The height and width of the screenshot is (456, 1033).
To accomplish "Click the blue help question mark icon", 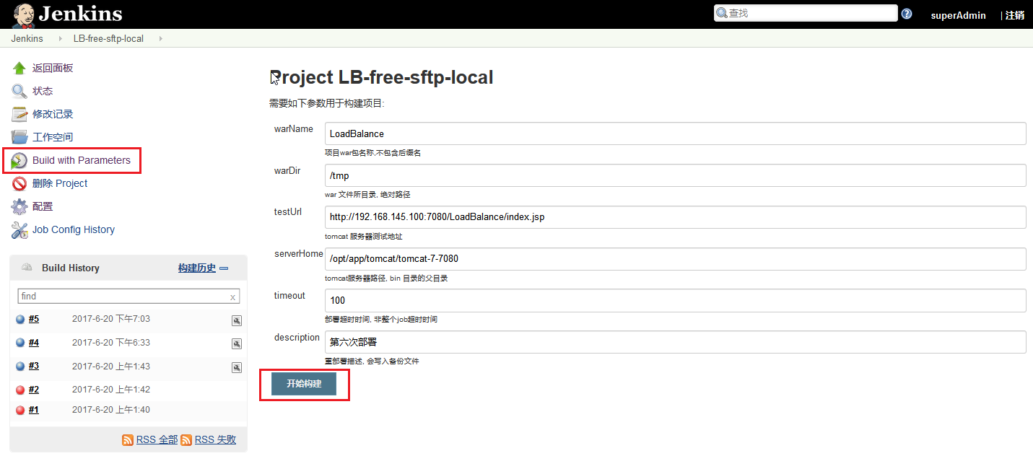I will point(907,14).
